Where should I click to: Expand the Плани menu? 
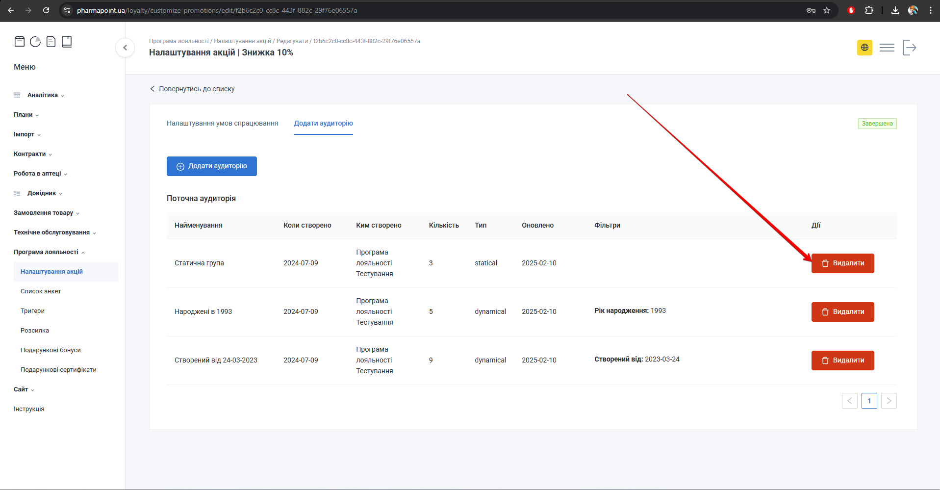(26, 115)
